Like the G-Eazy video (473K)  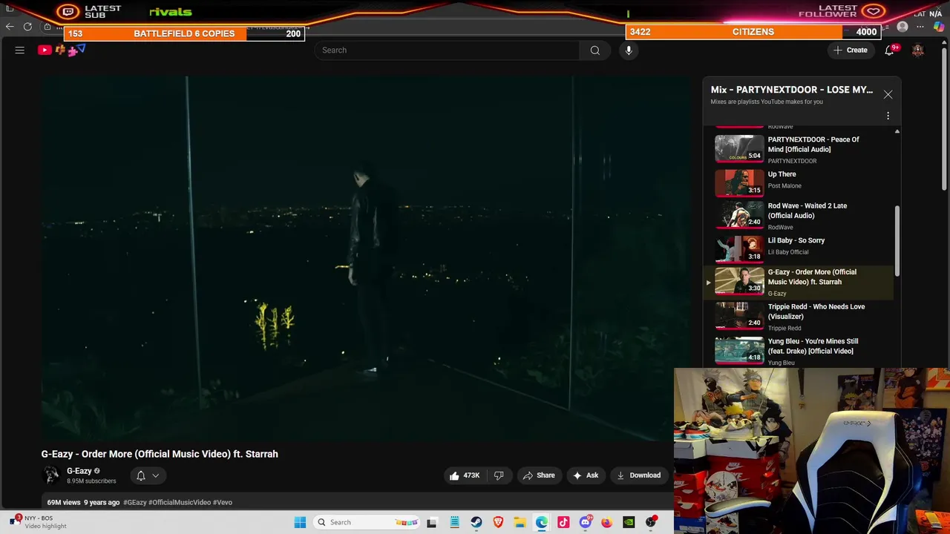464,475
